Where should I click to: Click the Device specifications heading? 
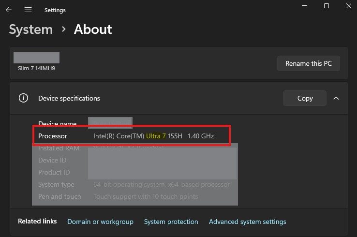69,98
